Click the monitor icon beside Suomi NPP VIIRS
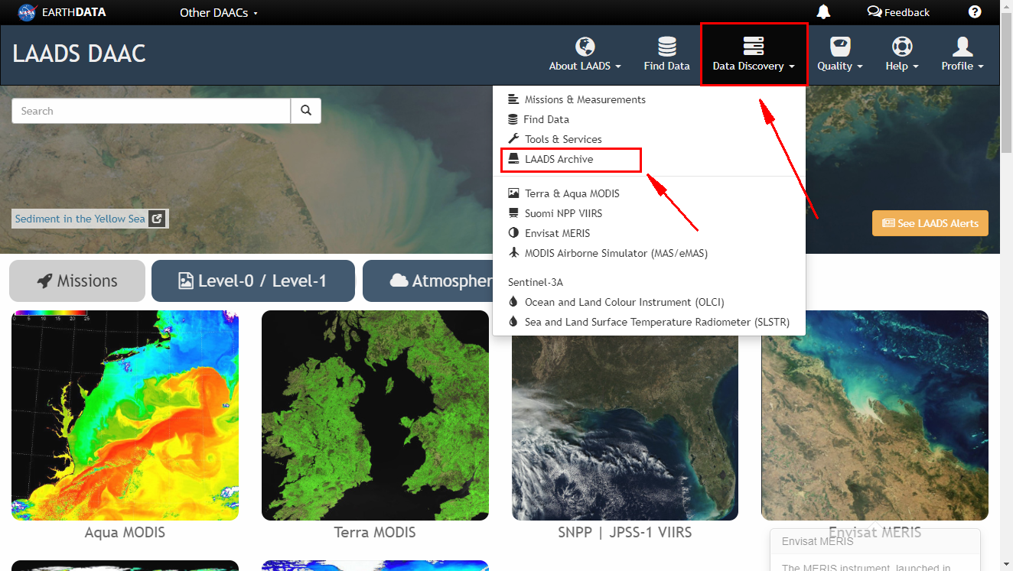 pos(513,213)
